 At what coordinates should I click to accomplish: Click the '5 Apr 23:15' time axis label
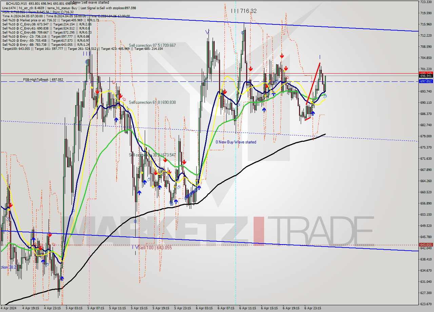click(182, 309)
